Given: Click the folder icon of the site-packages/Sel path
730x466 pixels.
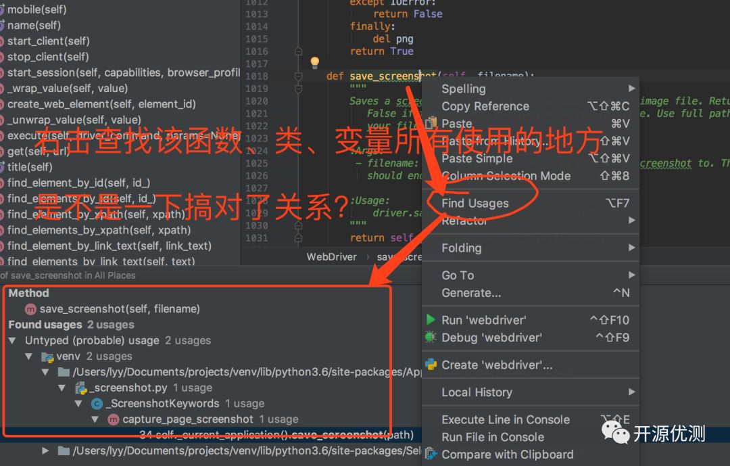Looking at the screenshot, I should coord(64,450).
